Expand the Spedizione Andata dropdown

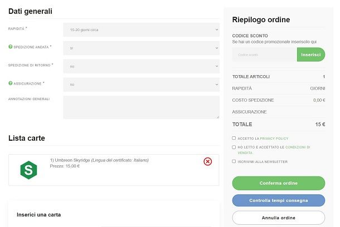click(x=141, y=48)
